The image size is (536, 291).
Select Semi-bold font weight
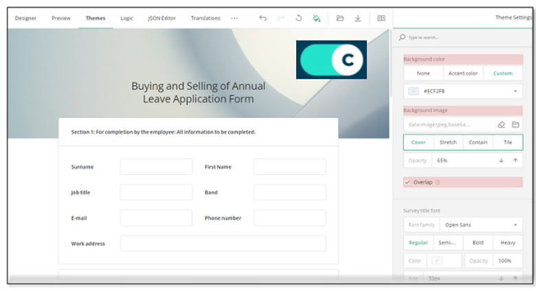point(448,243)
